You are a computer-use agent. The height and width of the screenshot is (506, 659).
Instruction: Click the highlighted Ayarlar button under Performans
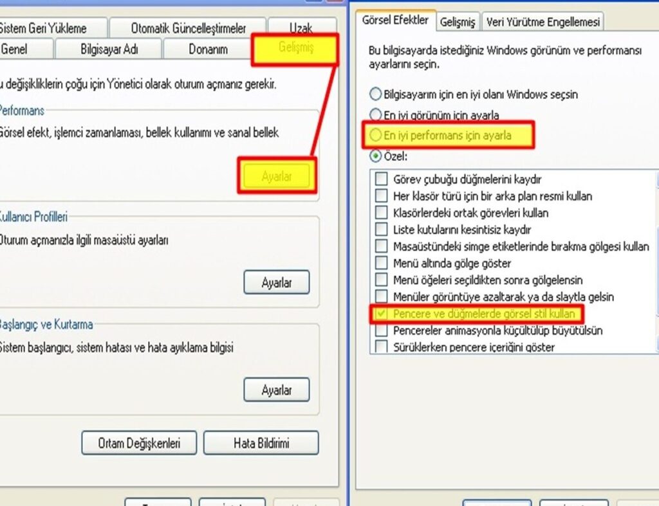click(276, 176)
